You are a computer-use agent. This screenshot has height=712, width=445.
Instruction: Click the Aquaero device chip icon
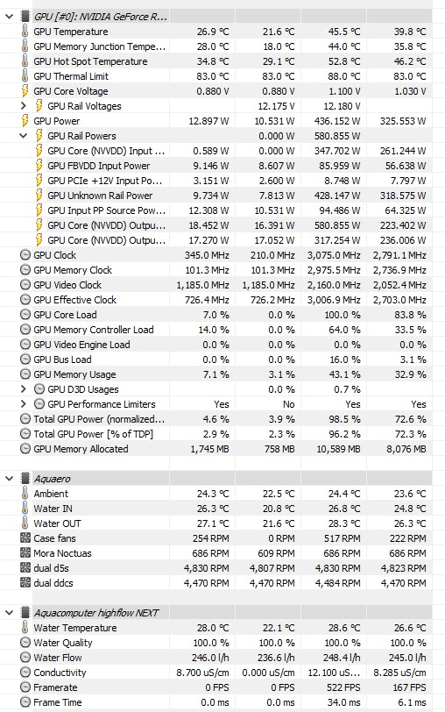pyautogui.click(x=25, y=479)
